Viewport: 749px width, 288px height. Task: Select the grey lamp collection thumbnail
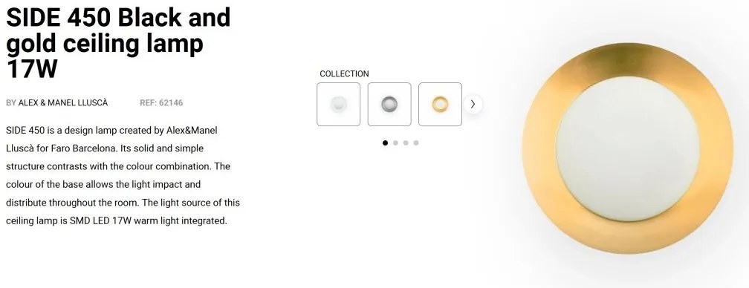click(x=389, y=105)
